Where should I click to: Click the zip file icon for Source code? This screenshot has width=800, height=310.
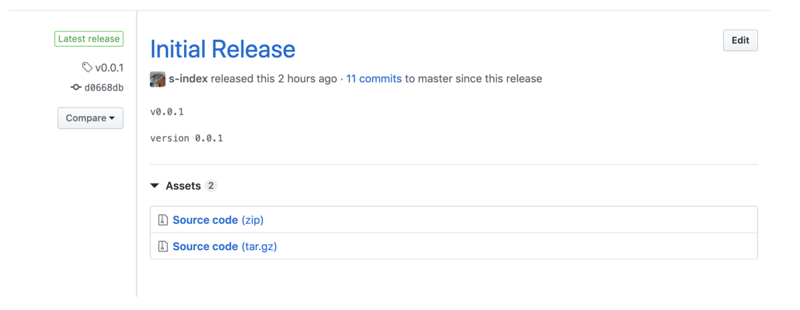click(x=163, y=220)
